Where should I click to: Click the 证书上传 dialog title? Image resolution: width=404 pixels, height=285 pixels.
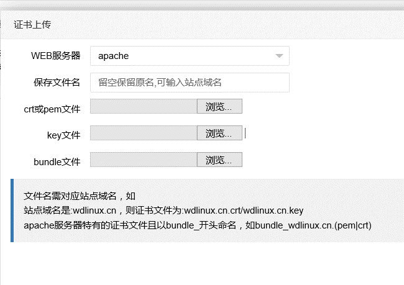[32, 25]
